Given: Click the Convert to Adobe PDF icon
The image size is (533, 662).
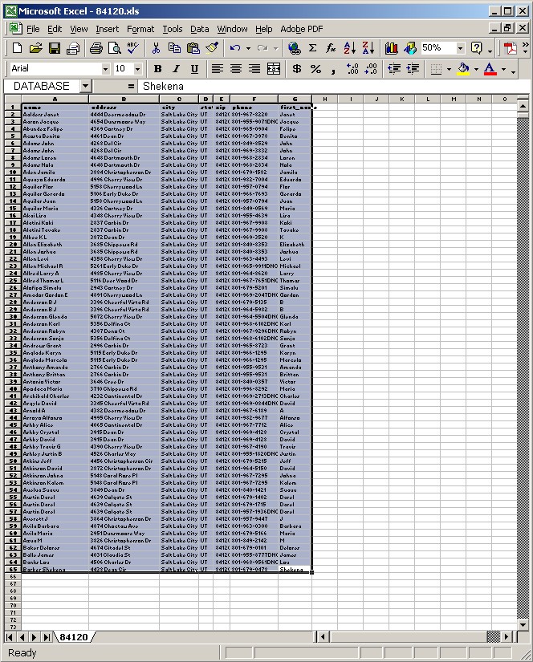Looking at the screenshot, I should 511,48.
